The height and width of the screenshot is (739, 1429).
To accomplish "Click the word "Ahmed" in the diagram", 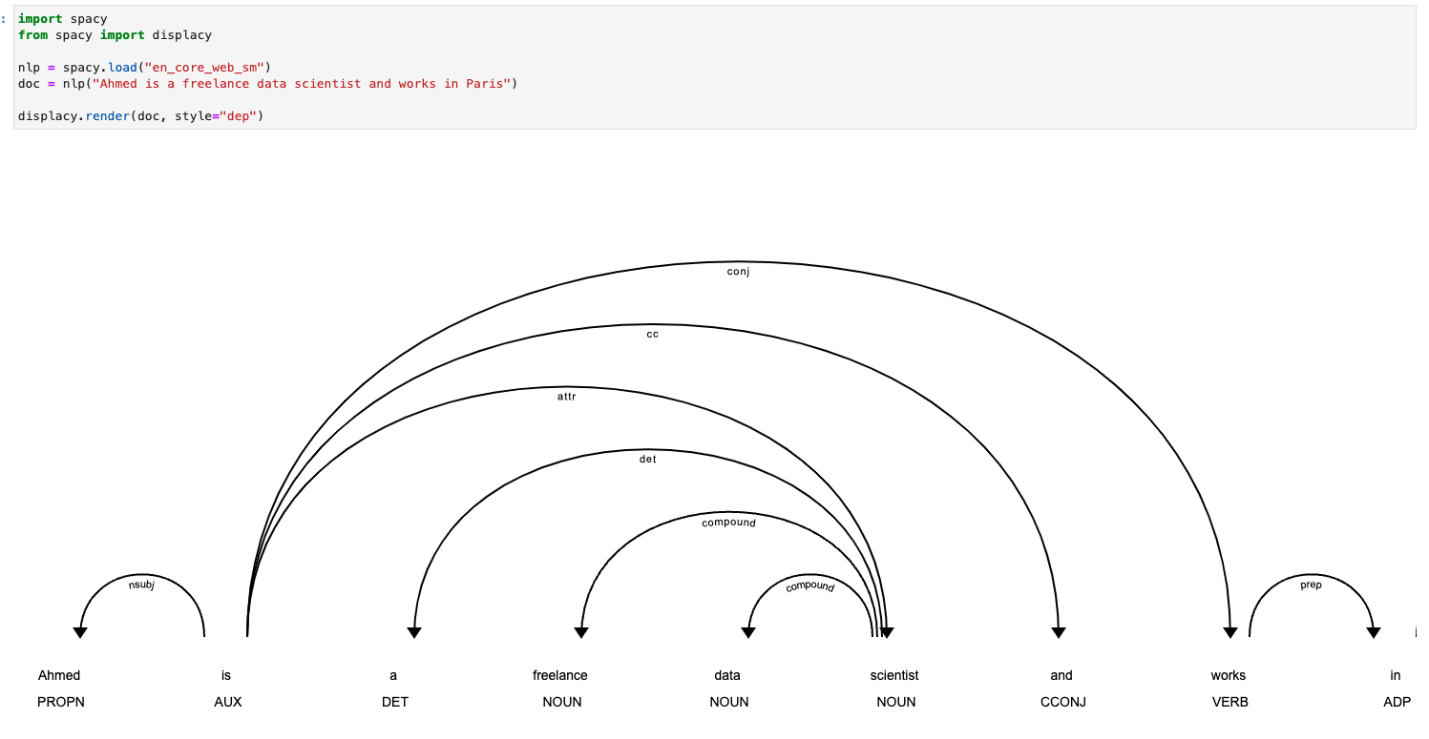I will coord(59,675).
